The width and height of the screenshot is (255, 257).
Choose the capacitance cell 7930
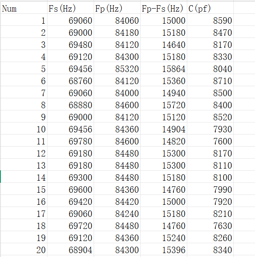(x=210, y=128)
